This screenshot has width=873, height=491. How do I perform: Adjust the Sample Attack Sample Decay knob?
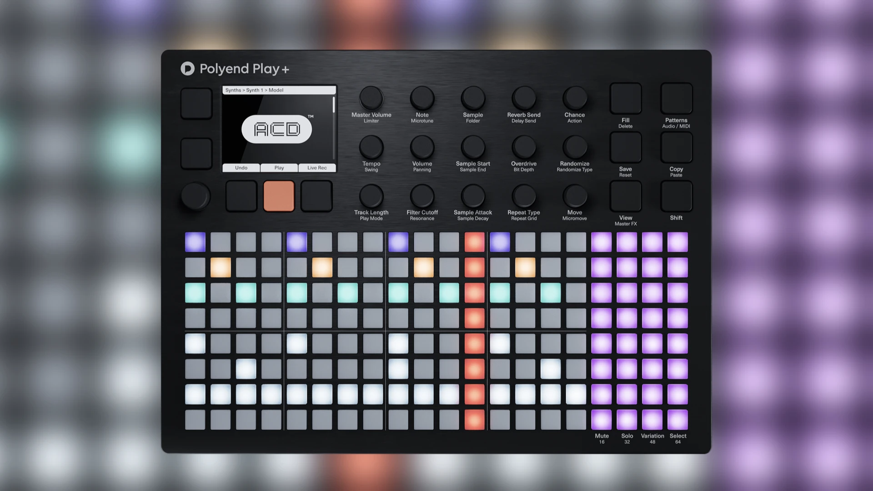coord(473,197)
